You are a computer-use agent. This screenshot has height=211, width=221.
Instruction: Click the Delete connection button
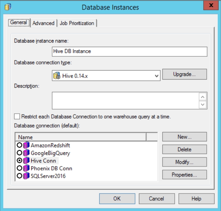[x=184, y=150]
